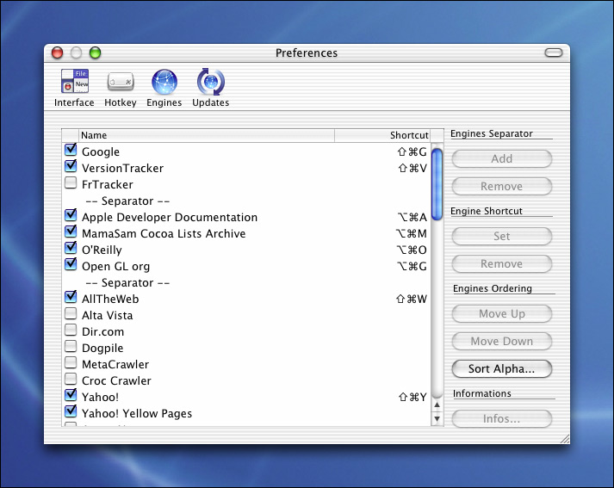
Task: Disable the AllTheWeb checkbox
Action: click(71, 298)
